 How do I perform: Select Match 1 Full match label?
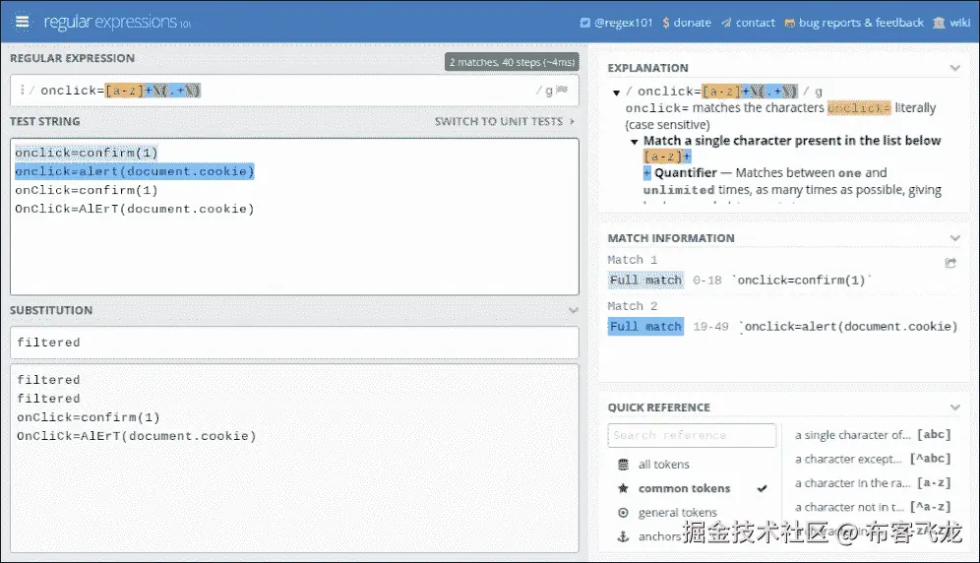click(x=645, y=281)
